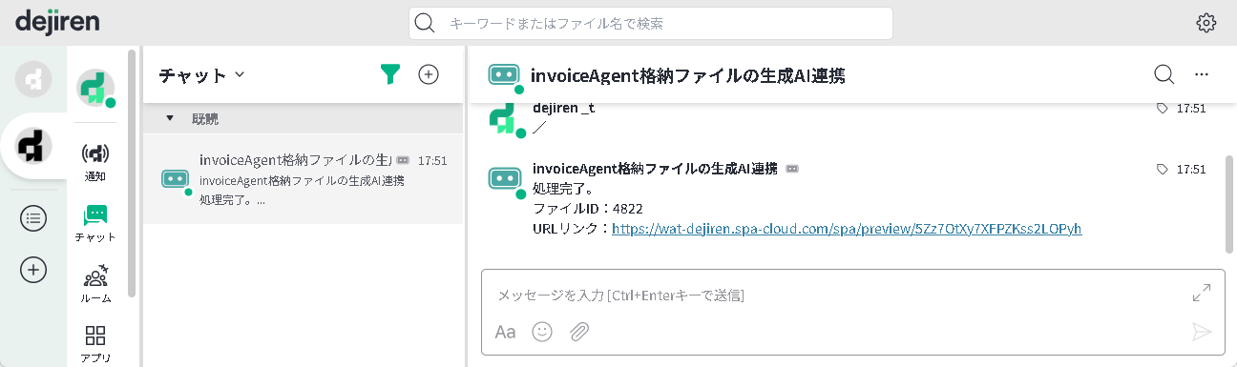Click the green chat filter funnel icon

point(389,74)
